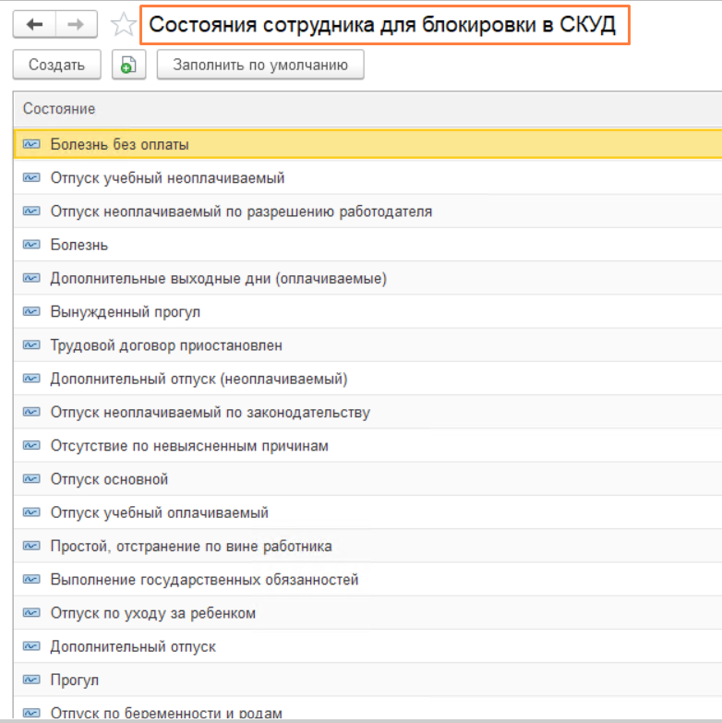
Task: Select Простой, отстранение по вине работника
Action: [191, 546]
